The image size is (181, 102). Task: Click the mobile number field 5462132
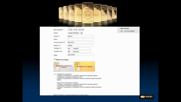tap(82, 52)
